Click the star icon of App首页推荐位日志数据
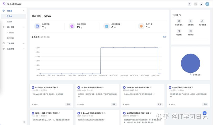Image resolution: width=213 pixels, height=125 pixels. pos(170,87)
